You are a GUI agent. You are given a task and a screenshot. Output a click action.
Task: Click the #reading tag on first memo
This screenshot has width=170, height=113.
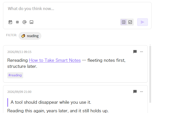(x=15, y=75)
